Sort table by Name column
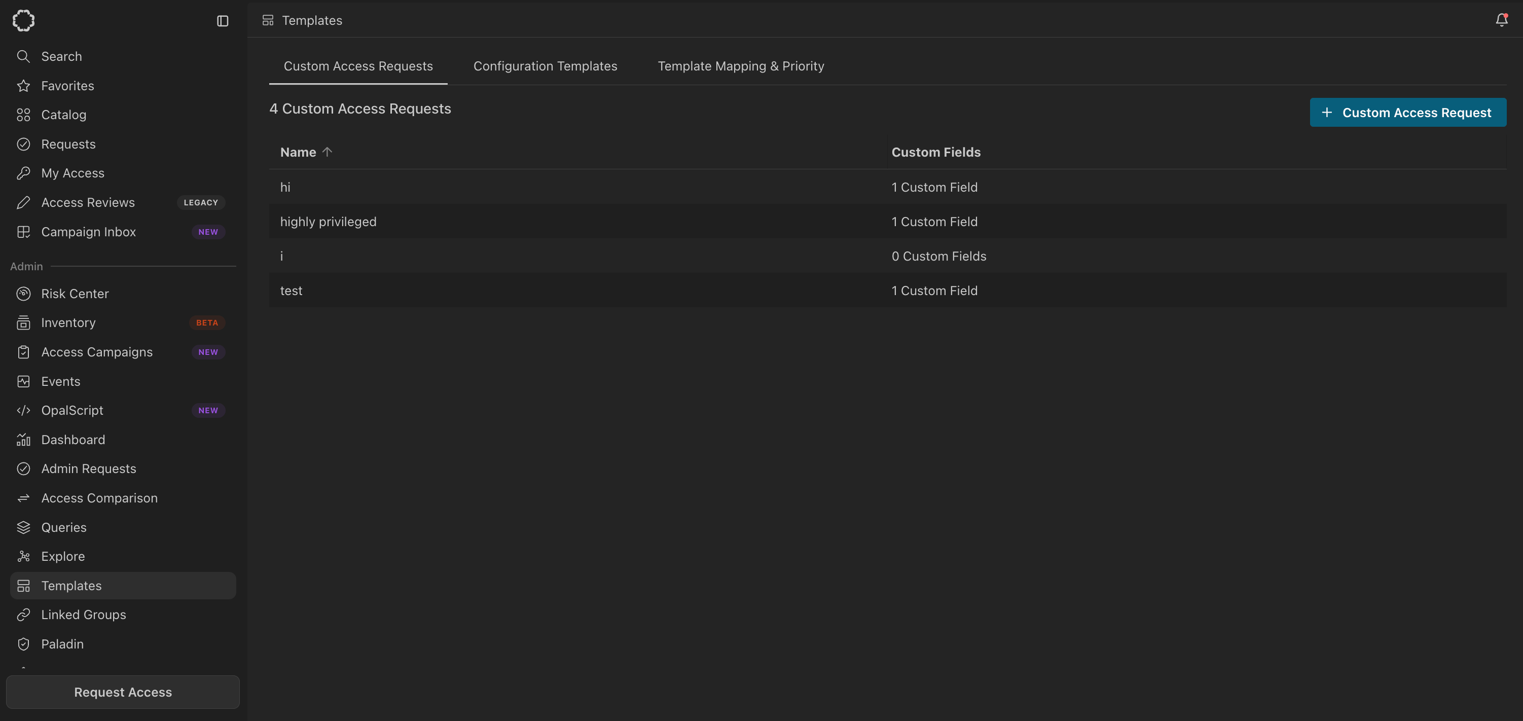This screenshot has width=1523, height=721. (298, 152)
